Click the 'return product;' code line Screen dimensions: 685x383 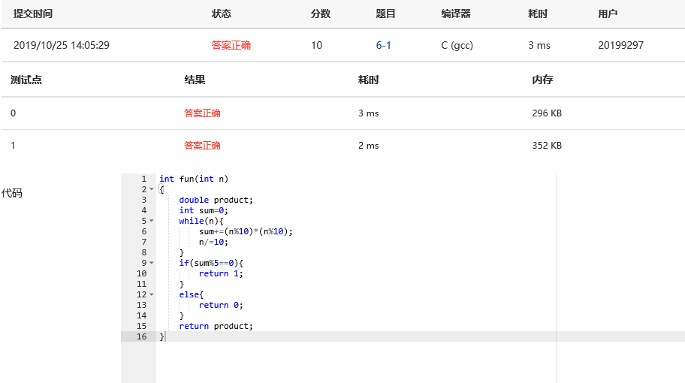216,326
